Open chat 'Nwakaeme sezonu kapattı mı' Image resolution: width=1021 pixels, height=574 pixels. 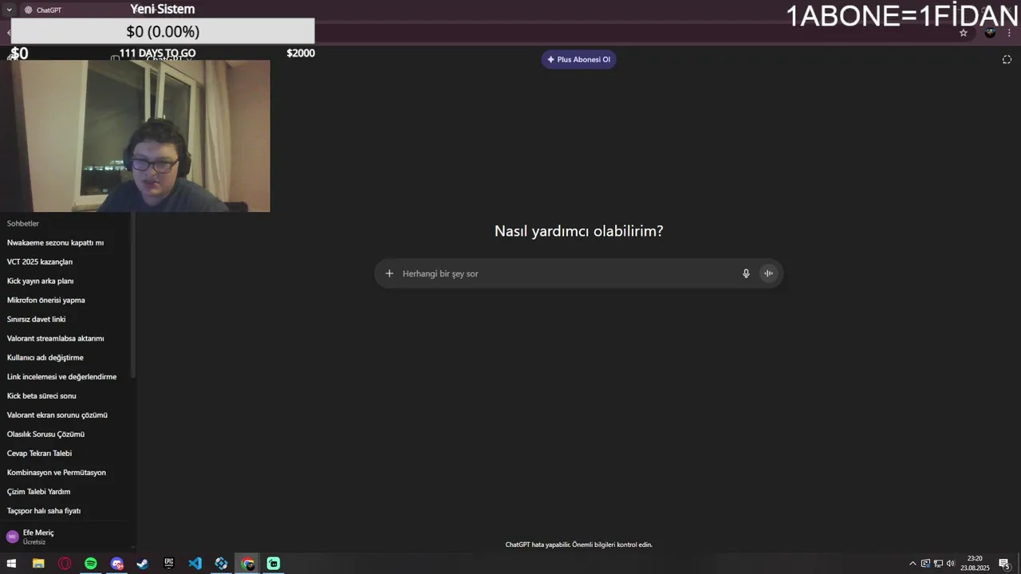pos(55,242)
